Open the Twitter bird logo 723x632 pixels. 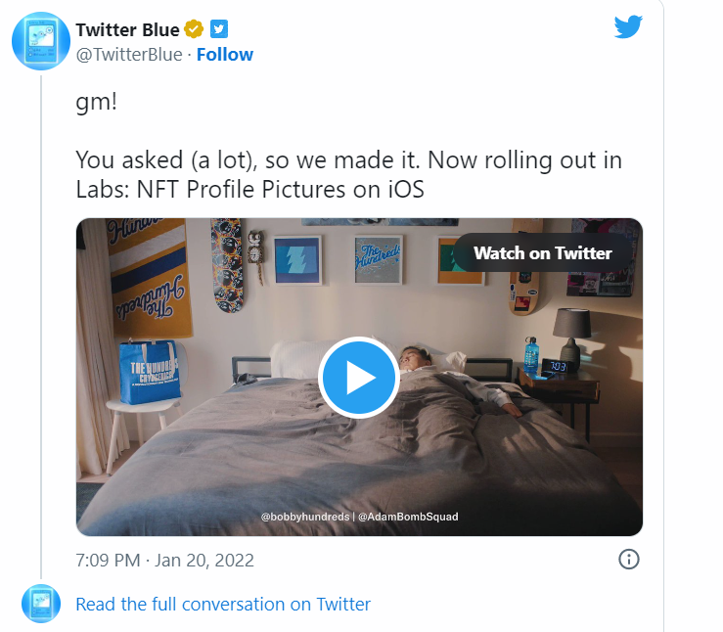click(628, 27)
